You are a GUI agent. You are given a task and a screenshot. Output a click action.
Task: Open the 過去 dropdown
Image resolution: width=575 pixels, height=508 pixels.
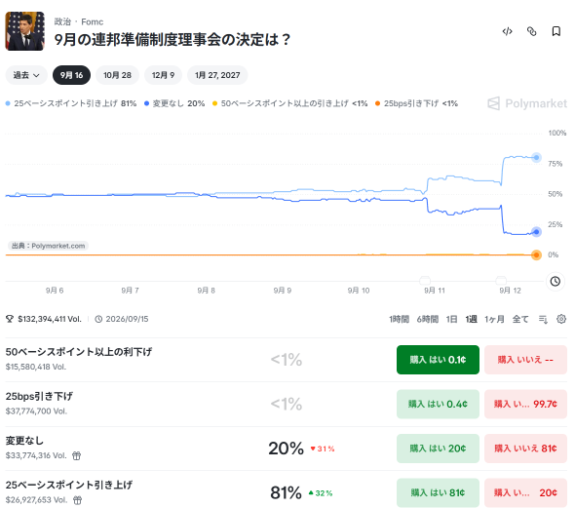click(x=26, y=75)
